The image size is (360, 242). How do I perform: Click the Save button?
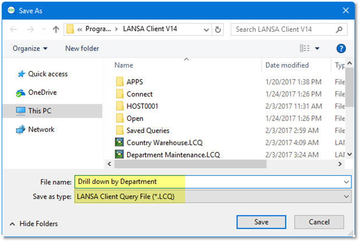coord(261,222)
